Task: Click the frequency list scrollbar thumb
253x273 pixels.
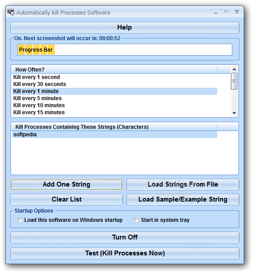Action: click(234, 81)
